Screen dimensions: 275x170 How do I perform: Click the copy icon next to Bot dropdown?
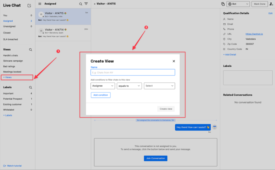click(x=223, y=4)
